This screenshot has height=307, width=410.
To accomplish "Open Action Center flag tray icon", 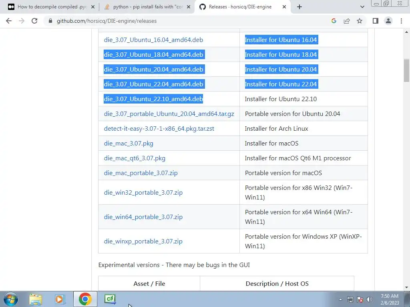I will click(x=360, y=299).
